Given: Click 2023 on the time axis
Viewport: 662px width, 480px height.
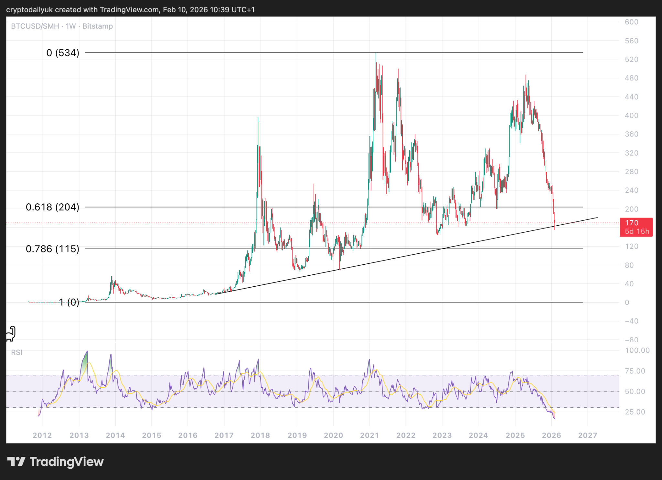Looking at the screenshot, I should point(442,435).
